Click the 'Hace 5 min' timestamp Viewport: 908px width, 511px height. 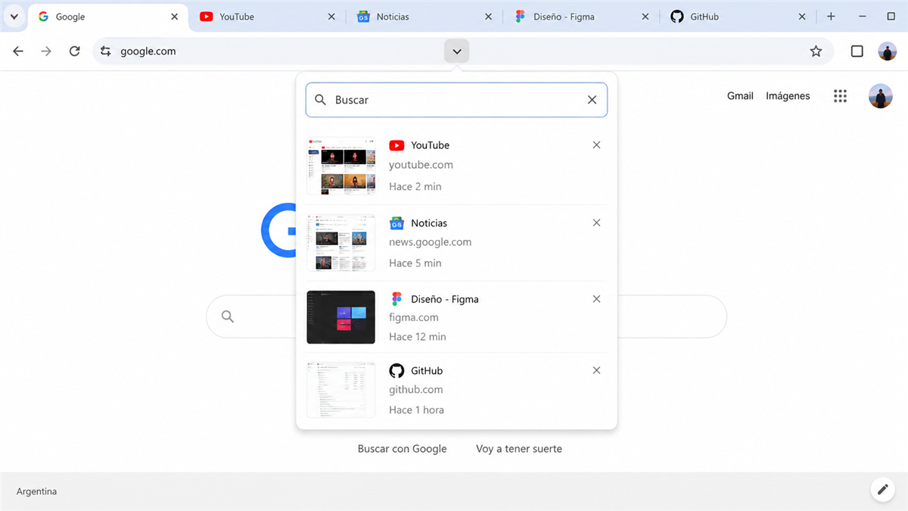tap(415, 263)
